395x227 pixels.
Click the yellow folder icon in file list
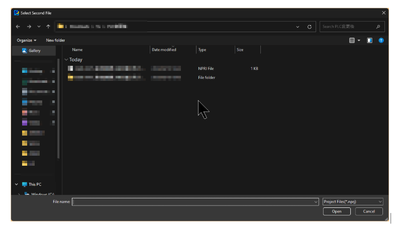tap(70, 77)
